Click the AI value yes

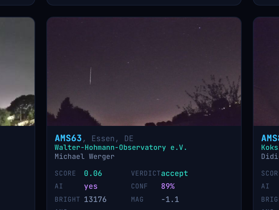click(91, 186)
